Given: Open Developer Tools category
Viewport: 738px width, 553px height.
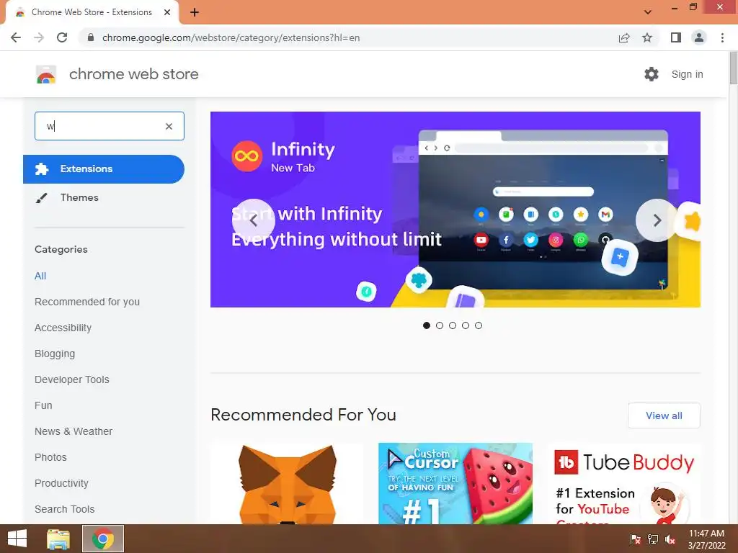Looking at the screenshot, I should pyautogui.click(x=72, y=379).
